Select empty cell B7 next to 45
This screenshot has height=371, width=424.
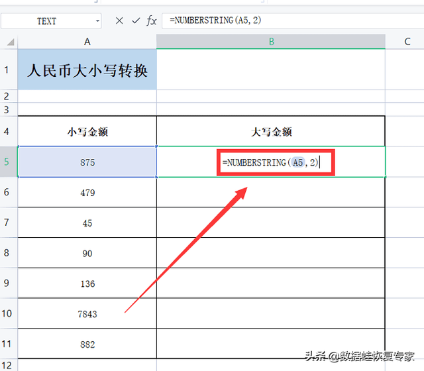[x=271, y=223]
